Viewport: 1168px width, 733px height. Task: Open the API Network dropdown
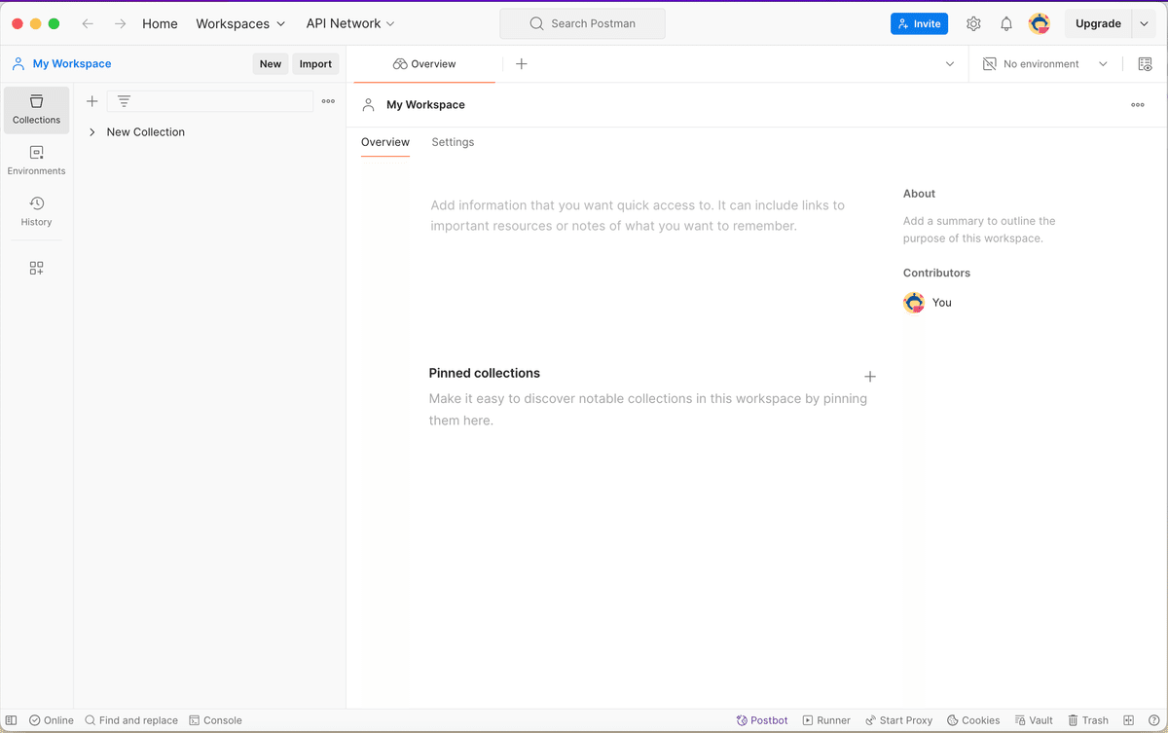point(350,23)
